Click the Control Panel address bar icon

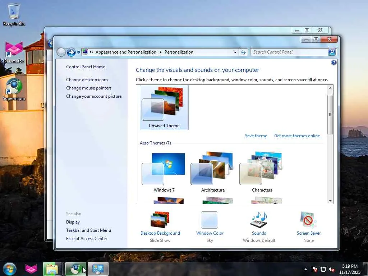click(85, 52)
